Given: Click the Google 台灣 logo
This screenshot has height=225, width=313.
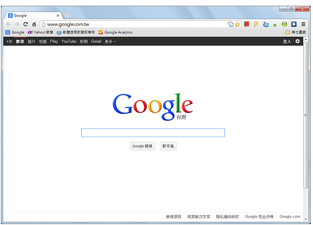Looking at the screenshot, I should (153, 107).
